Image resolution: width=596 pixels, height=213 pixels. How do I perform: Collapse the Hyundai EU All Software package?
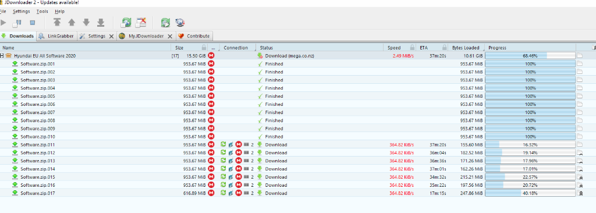pos(2,56)
